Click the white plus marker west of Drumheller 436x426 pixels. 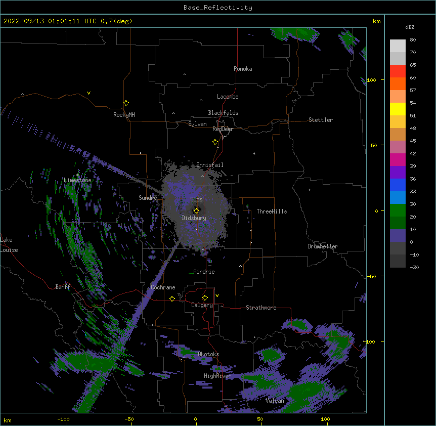click(x=310, y=190)
